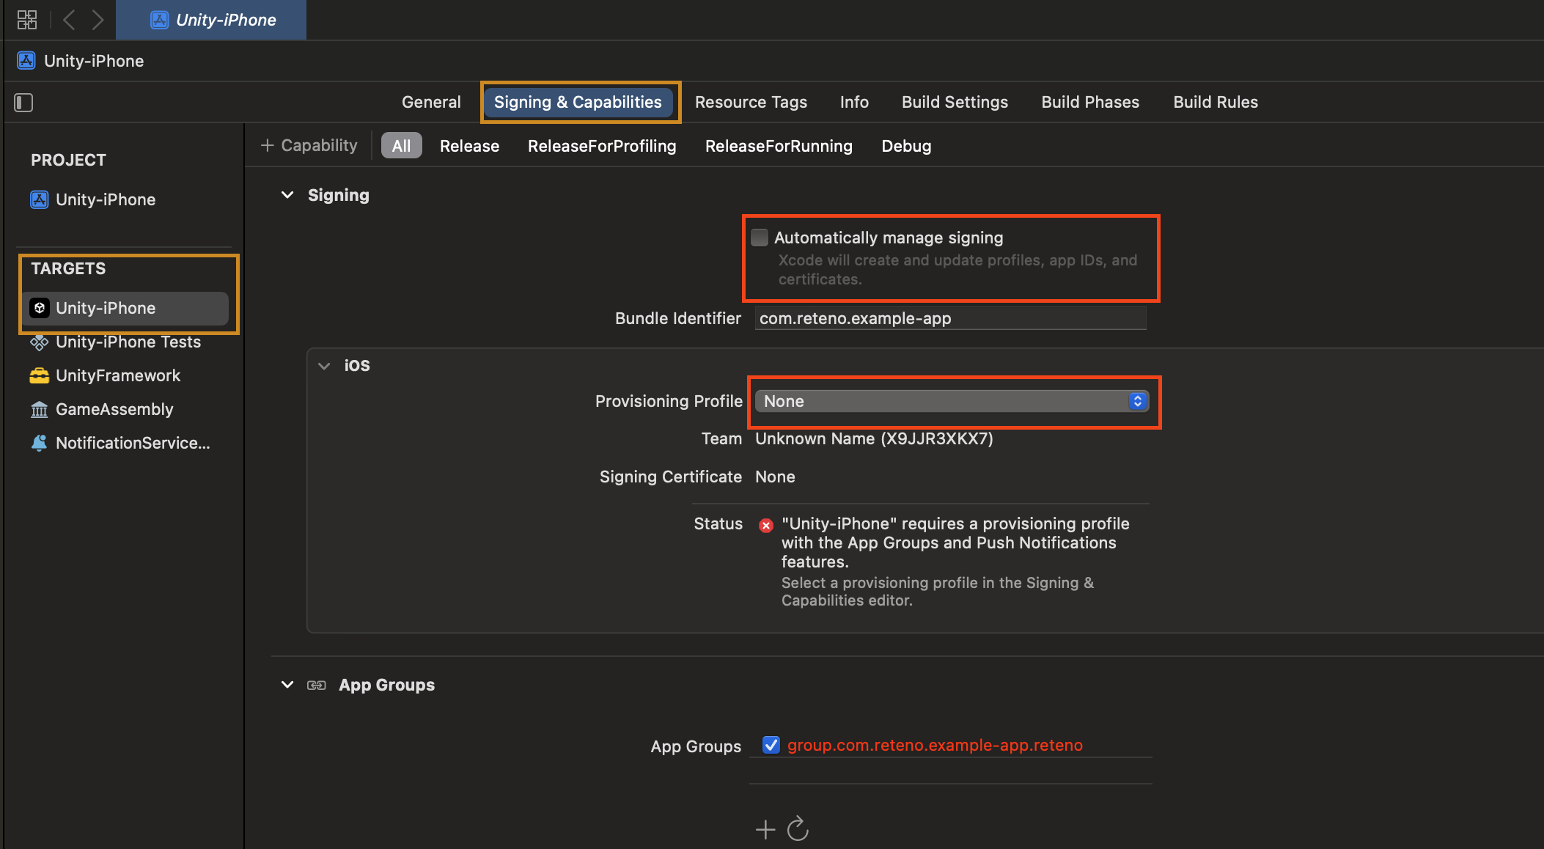Viewport: 1544px width, 849px height.
Task: Select the Release configuration filter
Action: [x=469, y=146]
